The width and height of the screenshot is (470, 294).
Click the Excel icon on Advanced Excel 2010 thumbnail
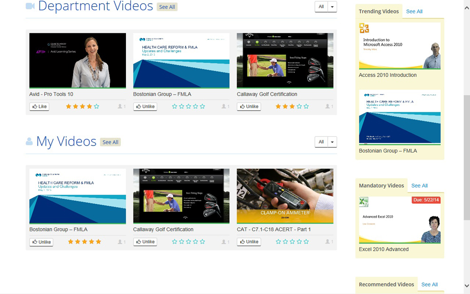(364, 202)
